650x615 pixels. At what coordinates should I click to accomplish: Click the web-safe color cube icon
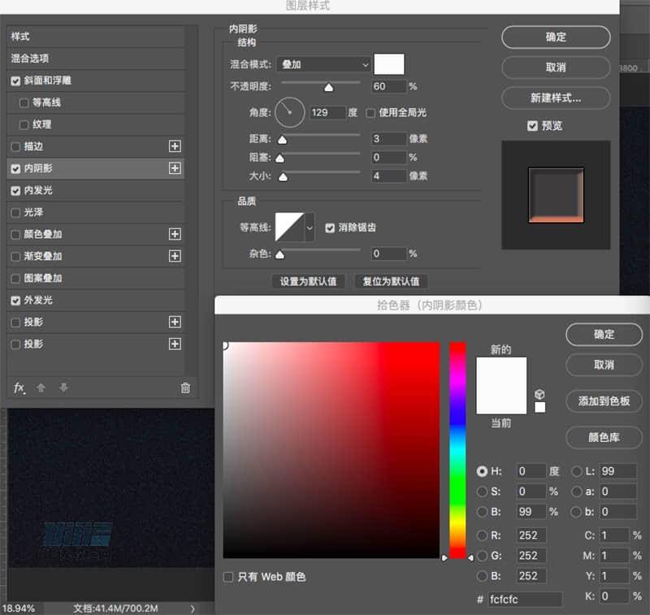point(539,394)
